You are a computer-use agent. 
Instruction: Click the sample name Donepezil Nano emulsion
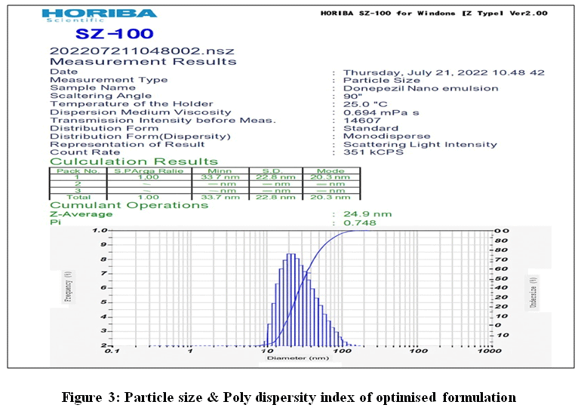[x=420, y=88]
